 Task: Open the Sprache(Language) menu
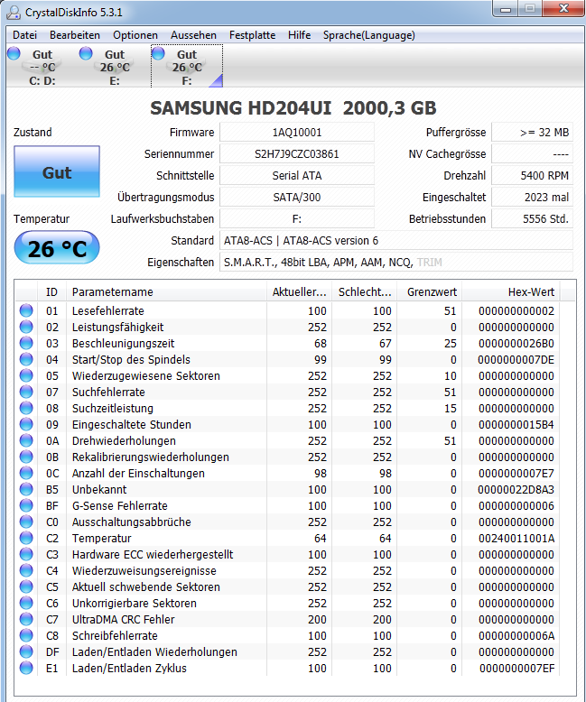click(369, 35)
